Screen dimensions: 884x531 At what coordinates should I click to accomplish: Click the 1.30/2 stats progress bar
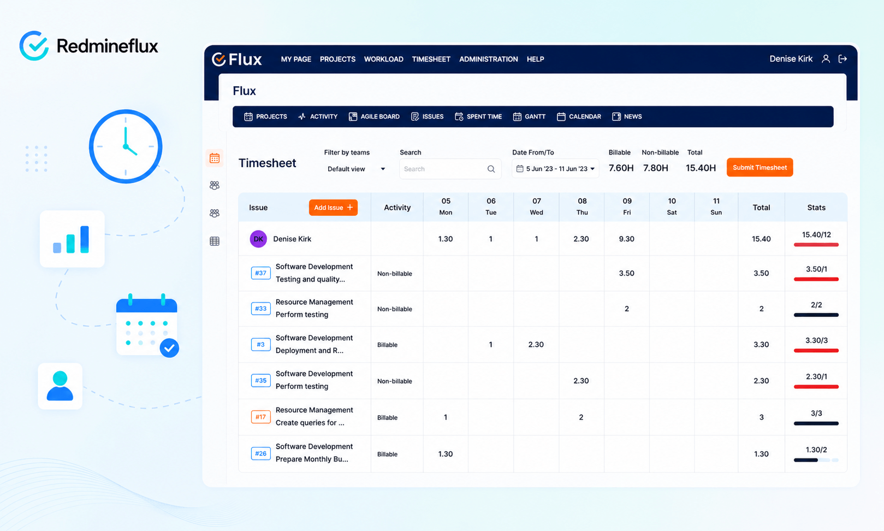(816, 460)
